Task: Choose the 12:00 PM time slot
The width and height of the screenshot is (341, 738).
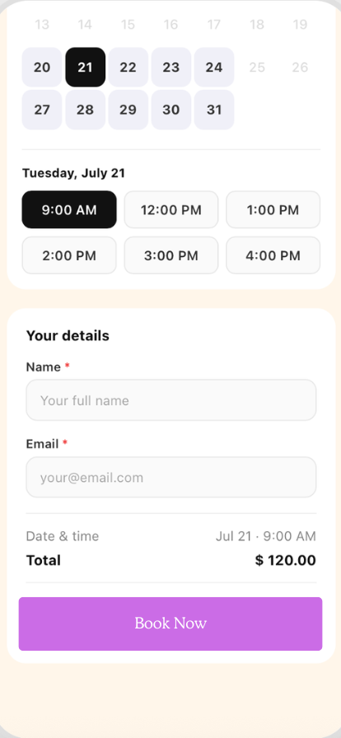Action: click(171, 209)
